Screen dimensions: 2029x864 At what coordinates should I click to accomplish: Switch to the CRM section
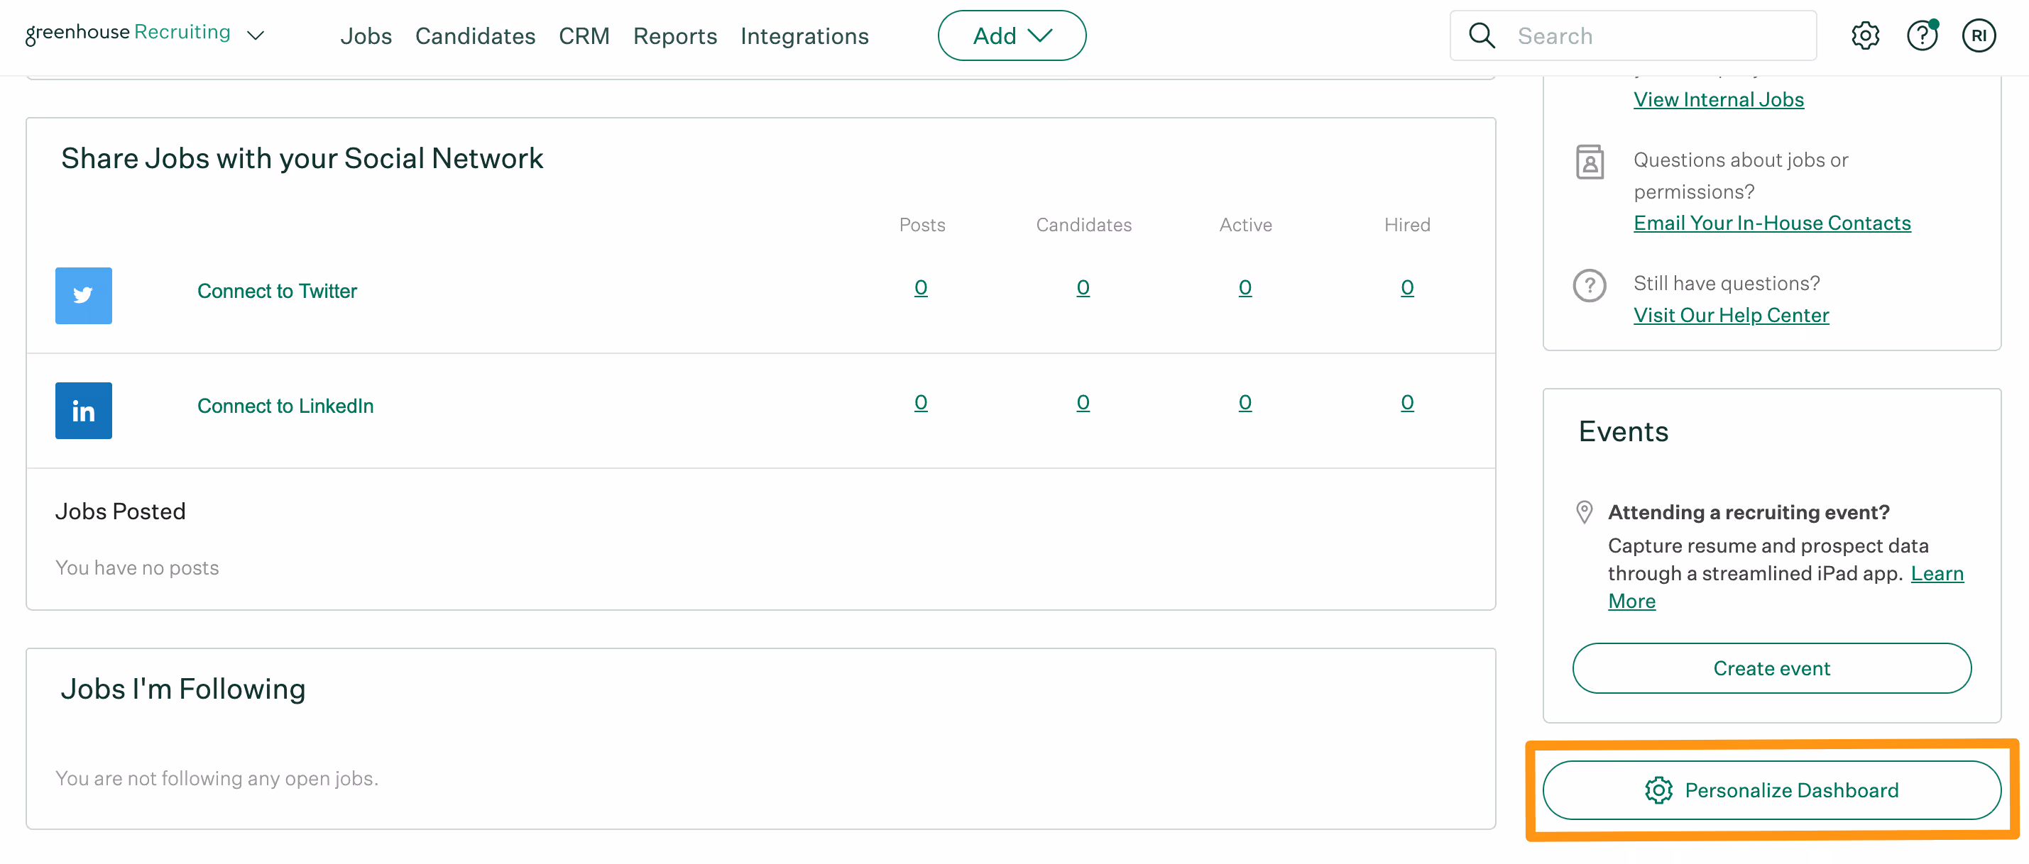click(x=584, y=36)
